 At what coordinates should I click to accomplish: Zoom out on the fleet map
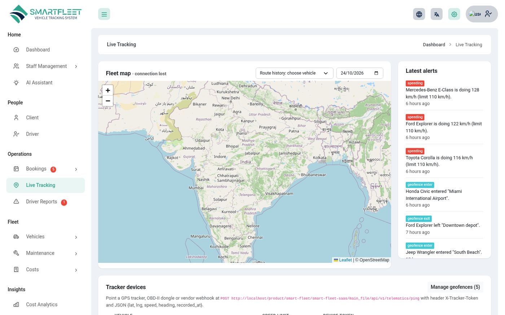[x=107, y=101]
